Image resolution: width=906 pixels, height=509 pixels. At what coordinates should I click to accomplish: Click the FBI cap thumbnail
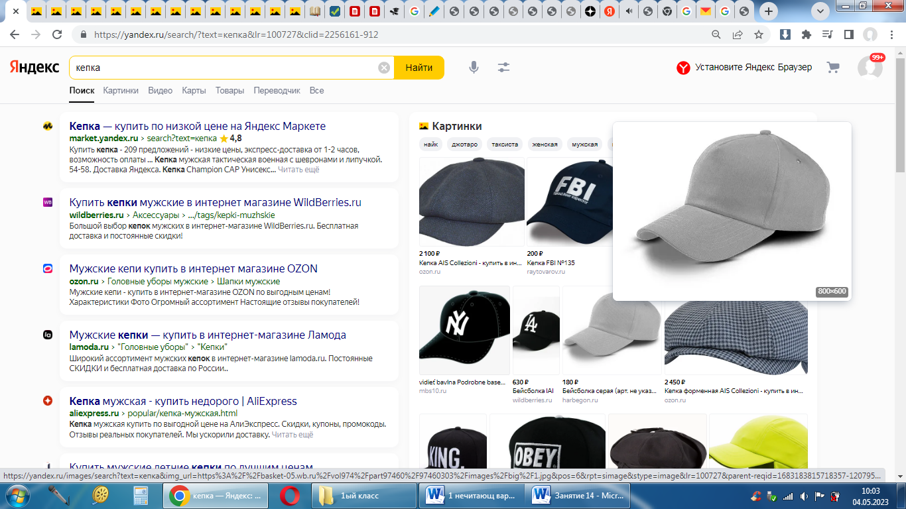click(568, 202)
